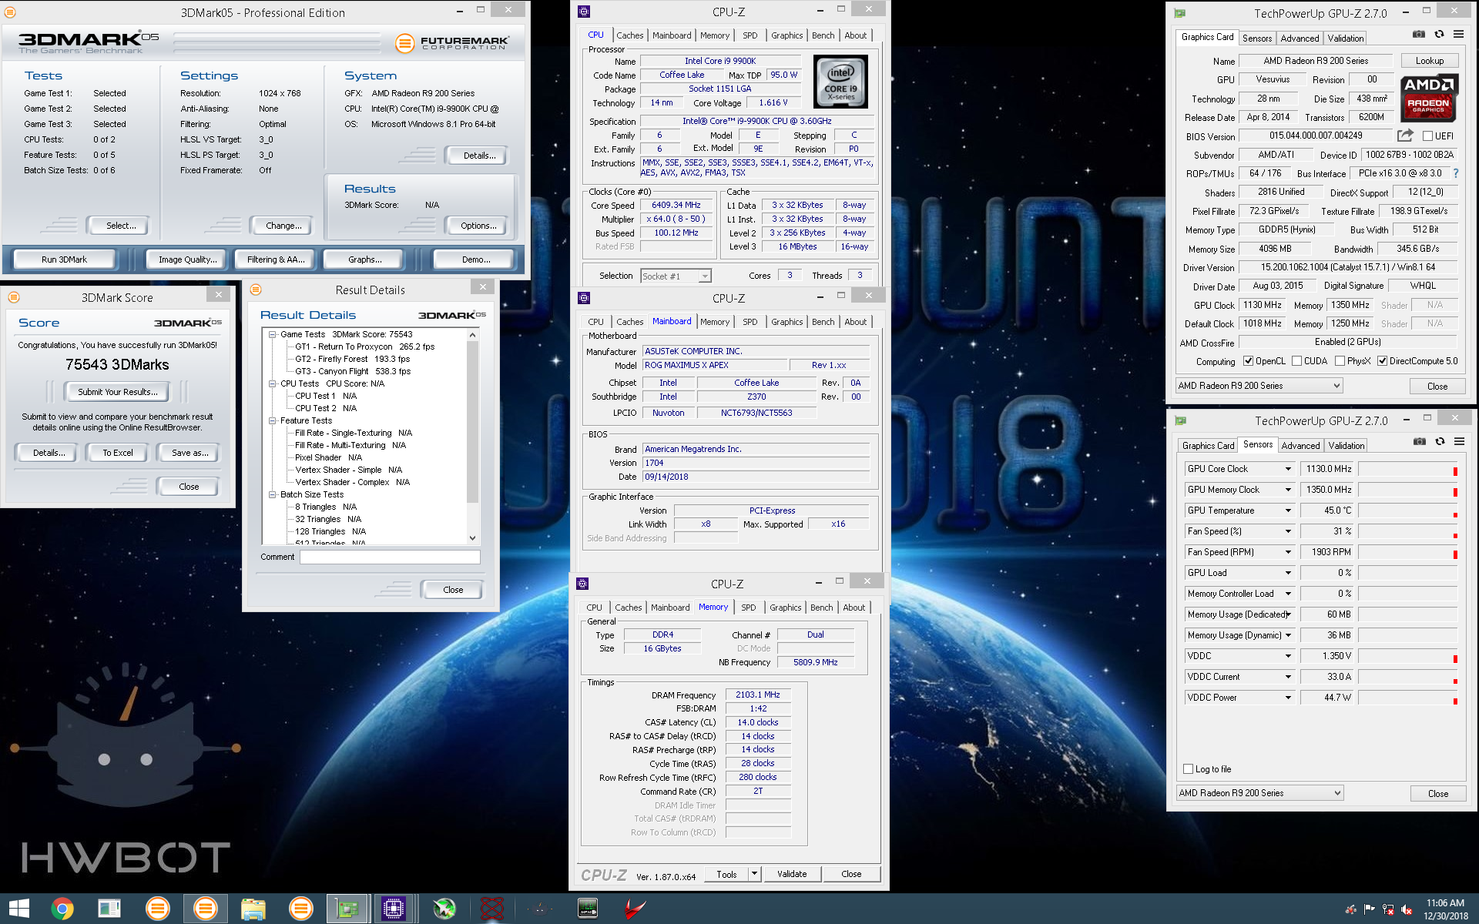Viewport: 1479px width, 924px height.
Task: Toggle the CUDA checkbox
Action: point(1296,361)
